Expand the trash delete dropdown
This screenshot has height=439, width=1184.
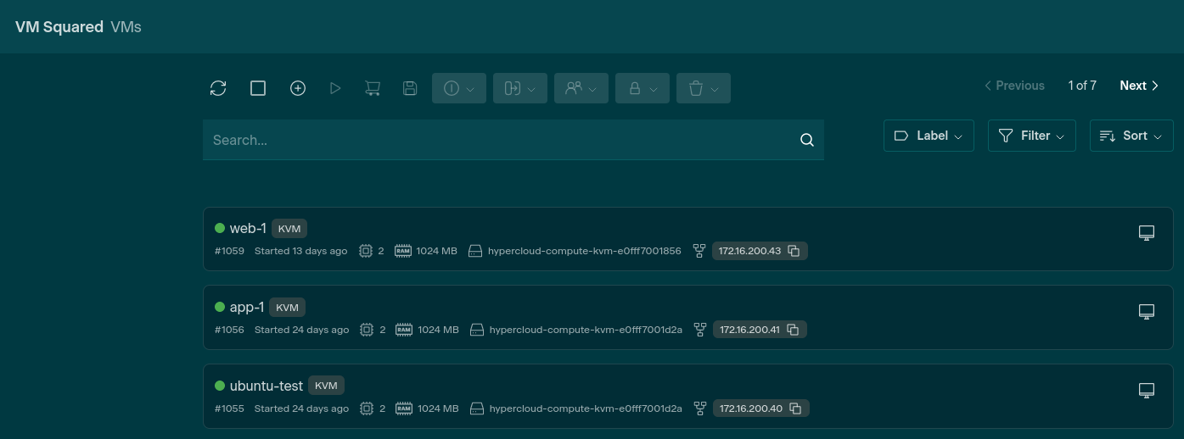click(x=704, y=88)
